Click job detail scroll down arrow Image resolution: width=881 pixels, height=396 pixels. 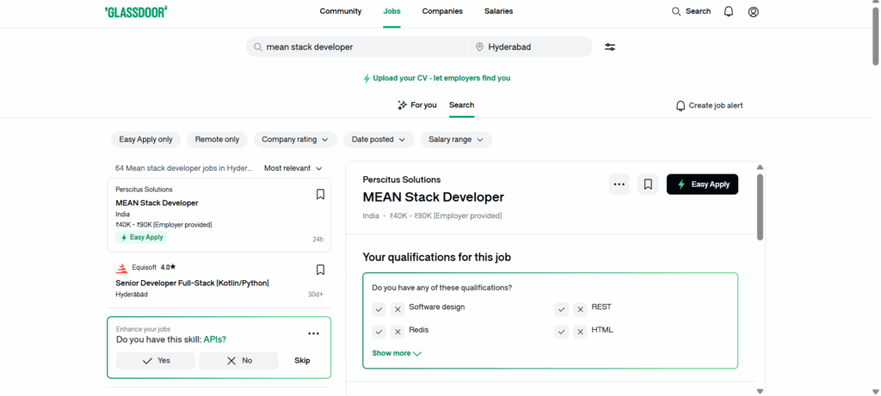[x=760, y=391]
